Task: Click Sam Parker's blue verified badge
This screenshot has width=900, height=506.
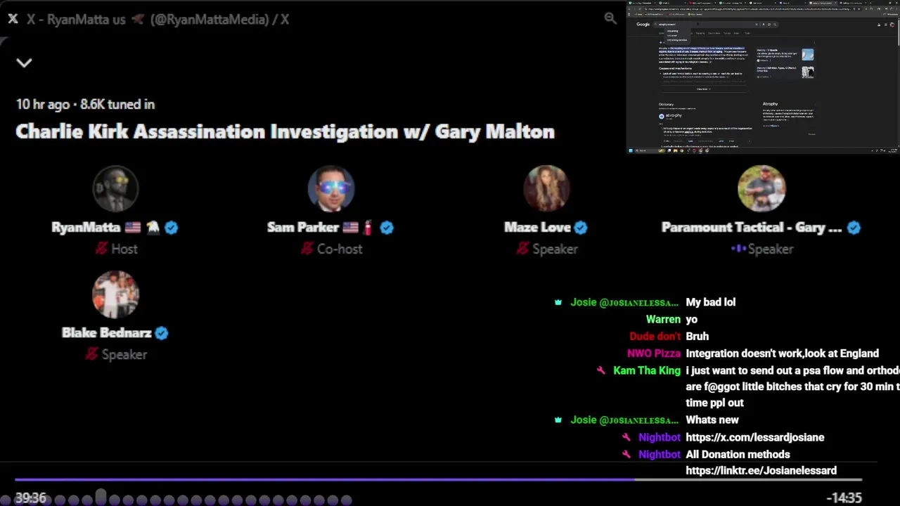Action: pos(387,228)
